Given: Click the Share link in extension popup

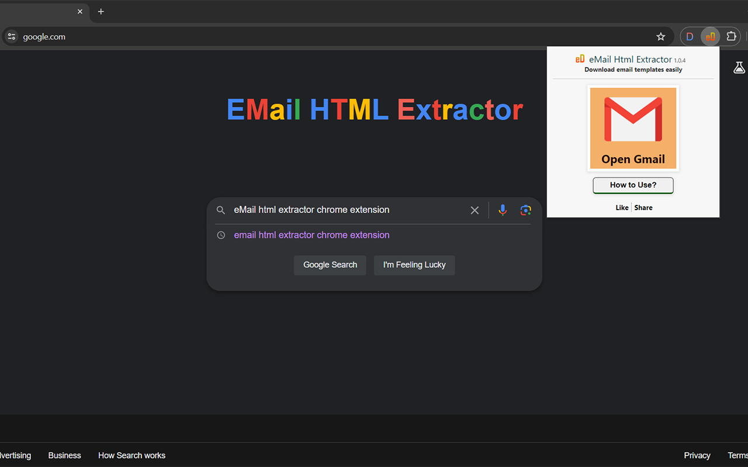Looking at the screenshot, I should [x=643, y=208].
